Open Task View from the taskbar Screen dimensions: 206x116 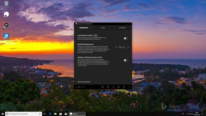coord(45,114)
